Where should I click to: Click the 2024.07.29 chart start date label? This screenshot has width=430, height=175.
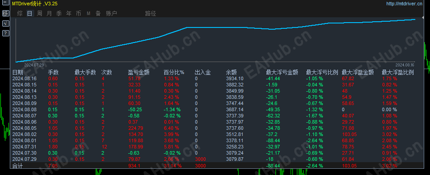pos(34,65)
